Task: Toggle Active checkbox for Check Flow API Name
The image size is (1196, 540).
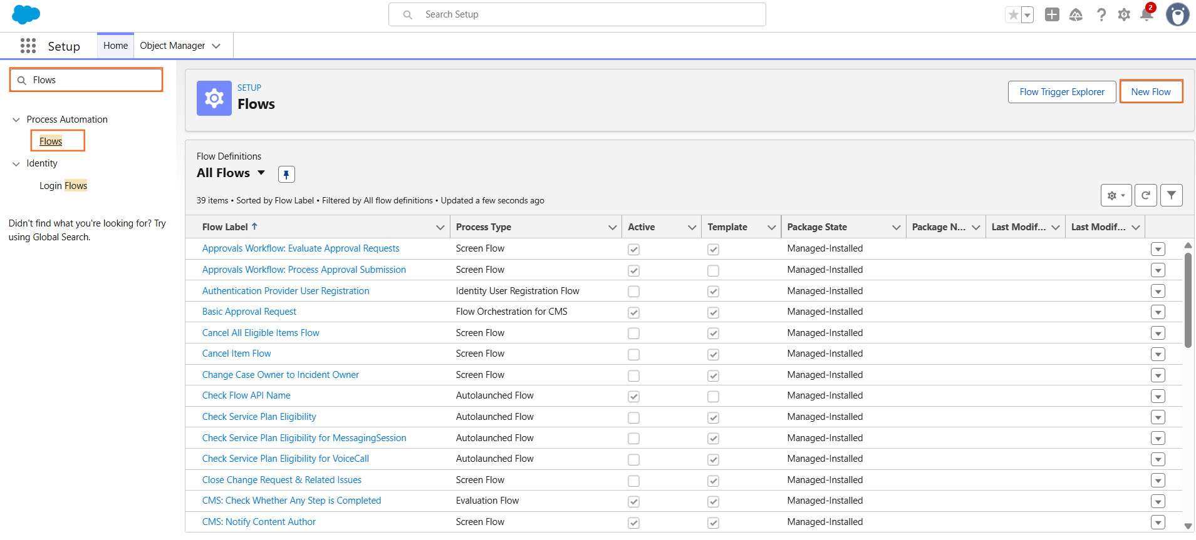Action: click(x=633, y=396)
